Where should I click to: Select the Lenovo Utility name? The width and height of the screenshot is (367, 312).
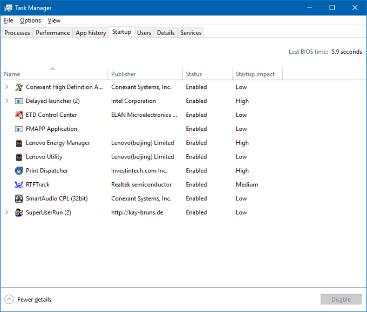[44, 157]
